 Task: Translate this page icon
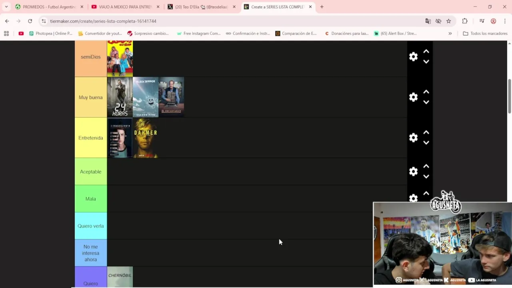(428, 21)
